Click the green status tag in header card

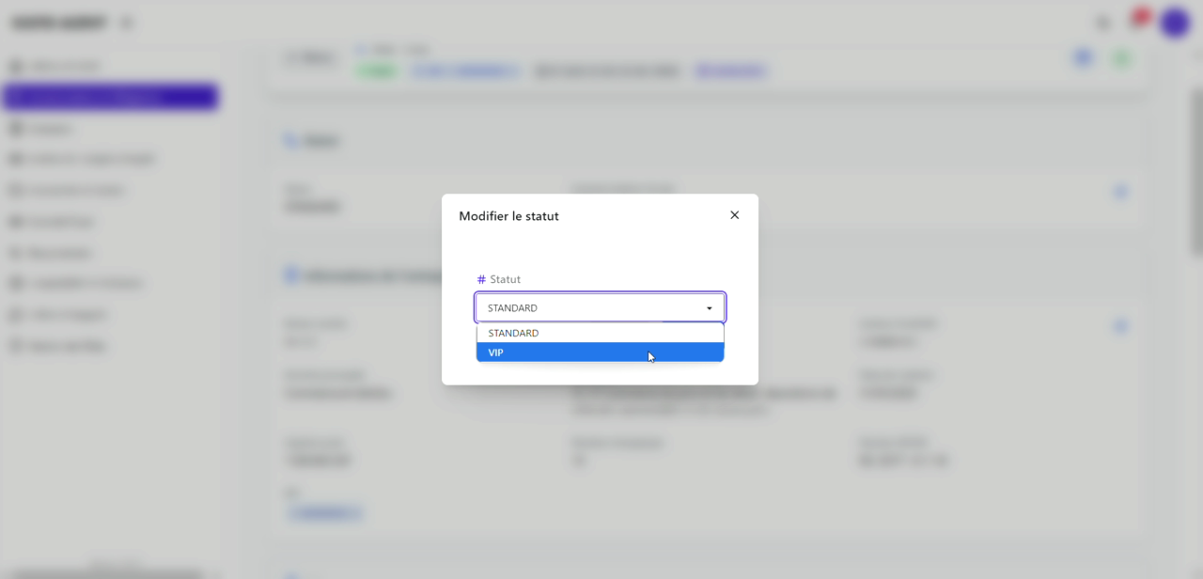[x=377, y=70]
